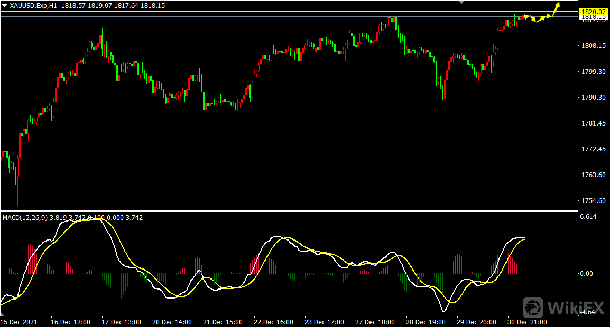Click the 1808.15 price axis label
This screenshot has width=610, height=327.
(592, 46)
